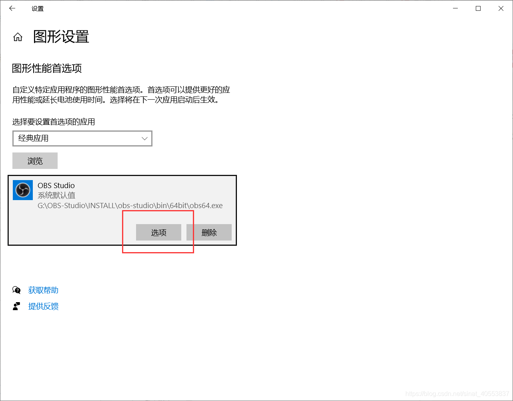This screenshot has height=401, width=513.
Task: Go back using the top-left arrow
Action: pyautogui.click(x=12, y=8)
